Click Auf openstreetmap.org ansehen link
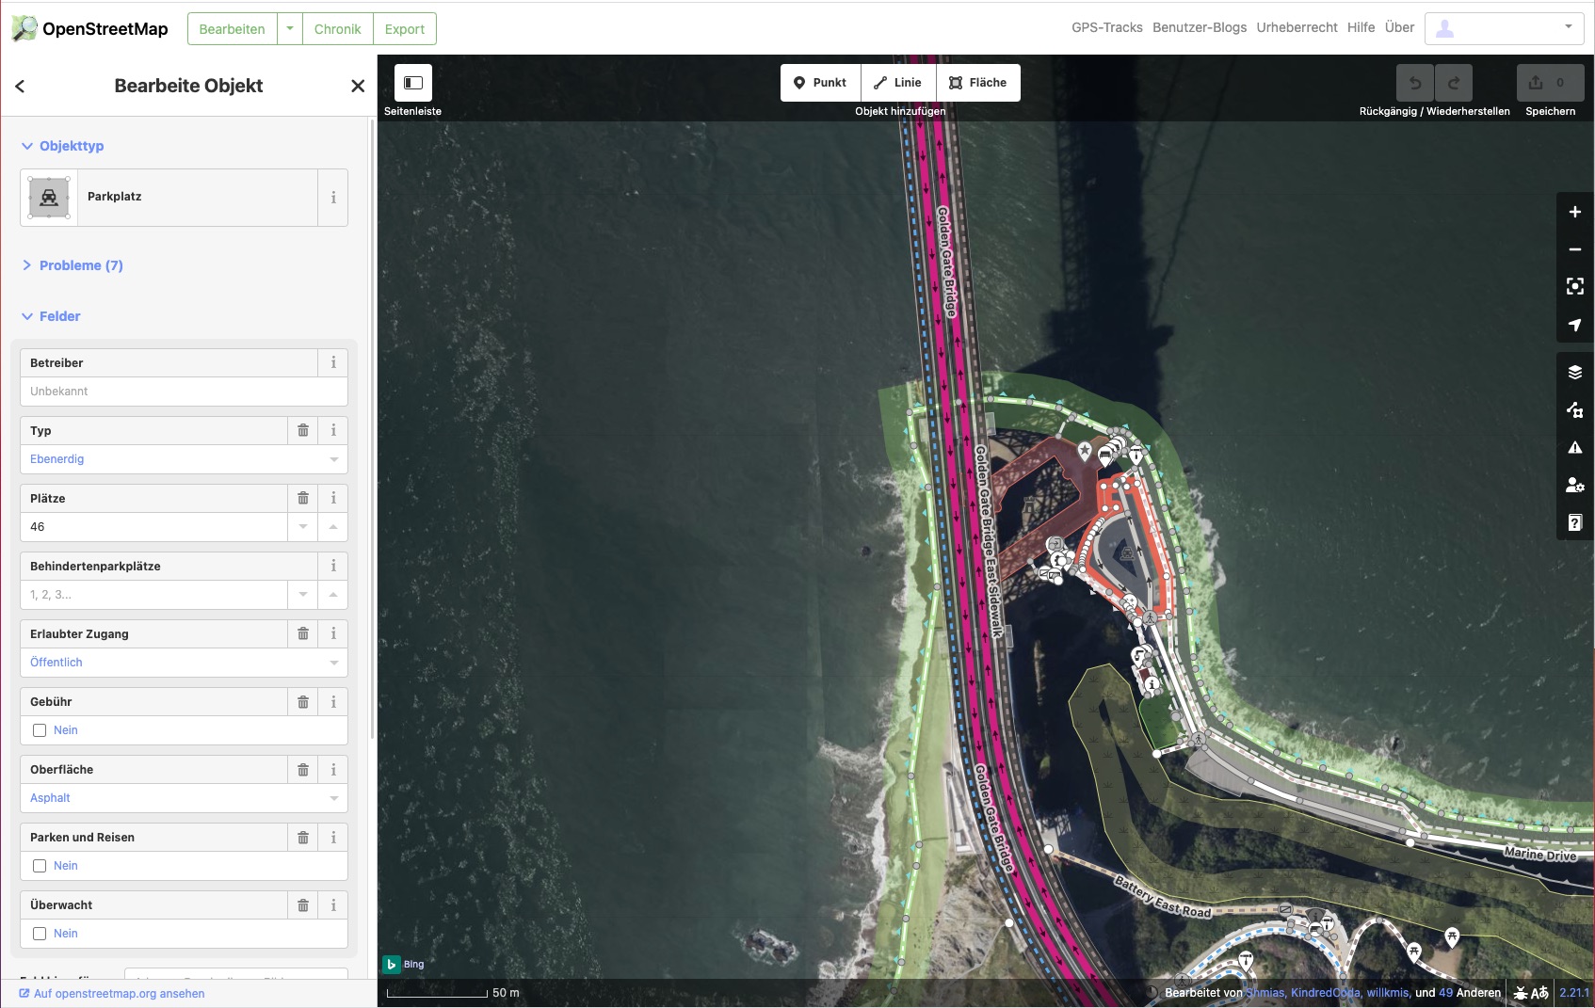Image resolution: width=1595 pixels, height=1008 pixels. (x=112, y=994)
